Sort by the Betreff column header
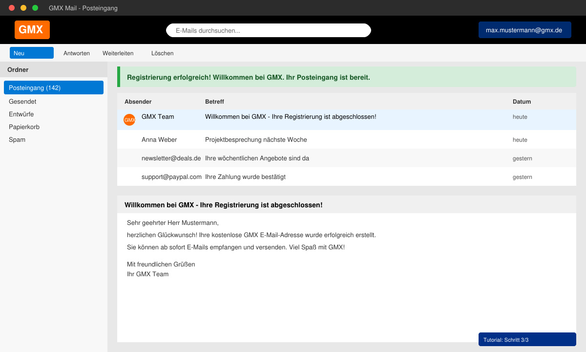 point(214,102)
